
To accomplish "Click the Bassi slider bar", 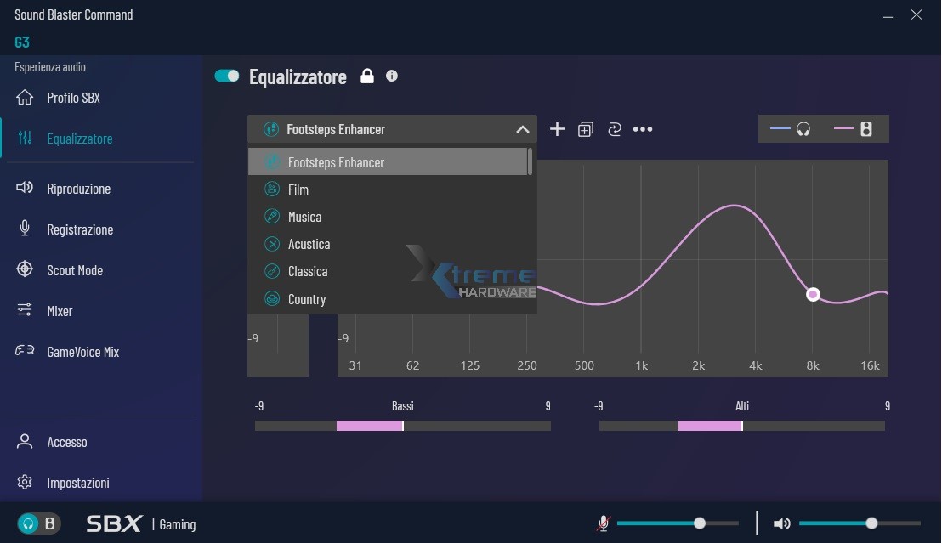I will pos(402,426).
